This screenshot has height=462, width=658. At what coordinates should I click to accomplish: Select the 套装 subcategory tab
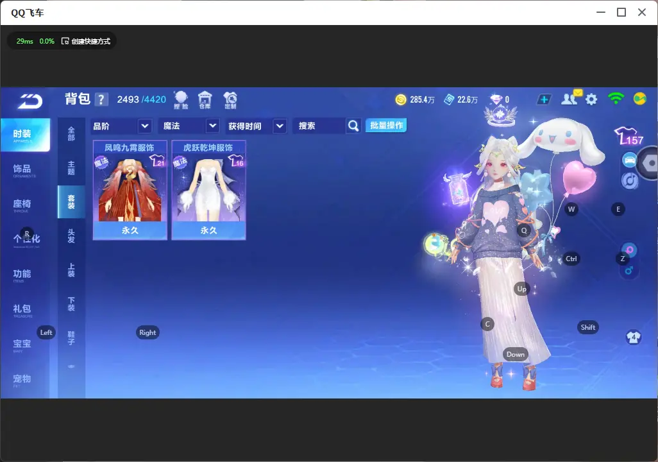pos(71,201)
